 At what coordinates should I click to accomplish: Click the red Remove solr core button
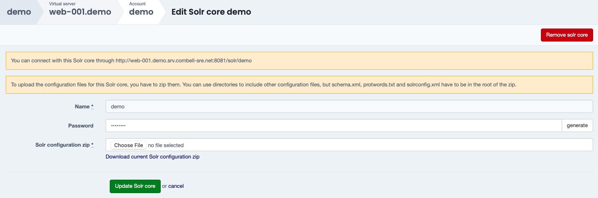pyautogui.click(x=567, y=35)
